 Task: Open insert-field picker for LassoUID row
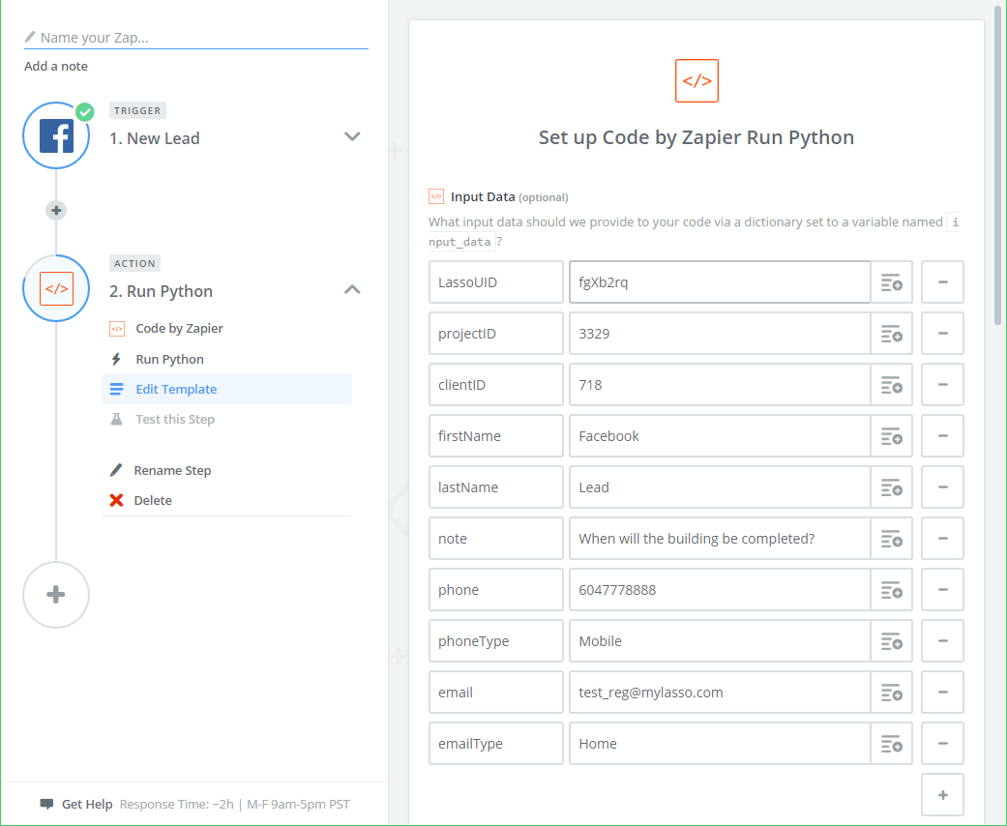[x=891, y=282]
